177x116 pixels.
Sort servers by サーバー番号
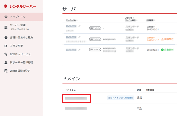pos(131,20)
